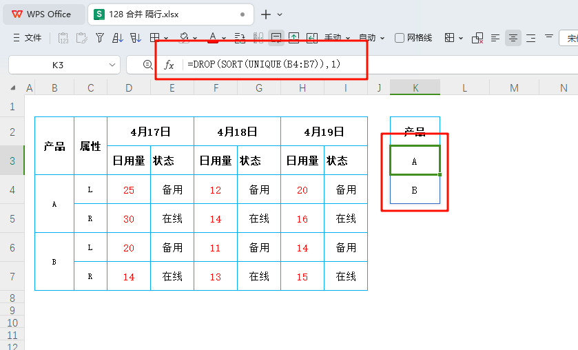Sort ascending using the toolbar icon

(x=118, y=38)
